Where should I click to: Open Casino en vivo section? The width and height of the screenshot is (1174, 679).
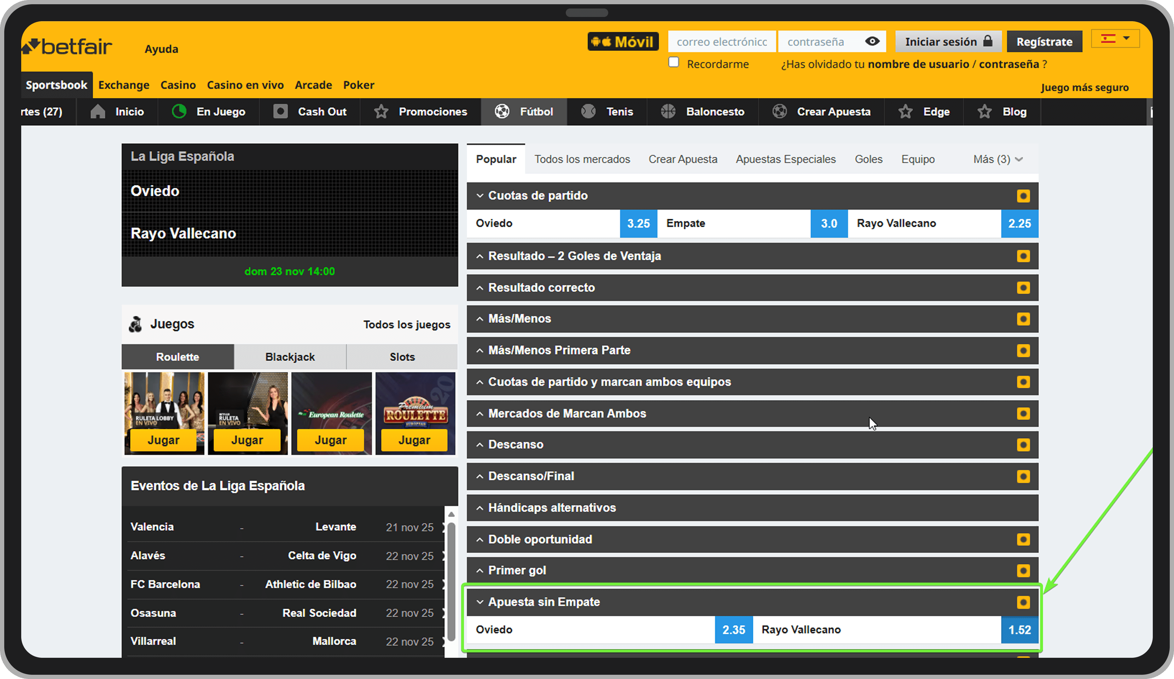pyautogui.click(x=245, y=85)
